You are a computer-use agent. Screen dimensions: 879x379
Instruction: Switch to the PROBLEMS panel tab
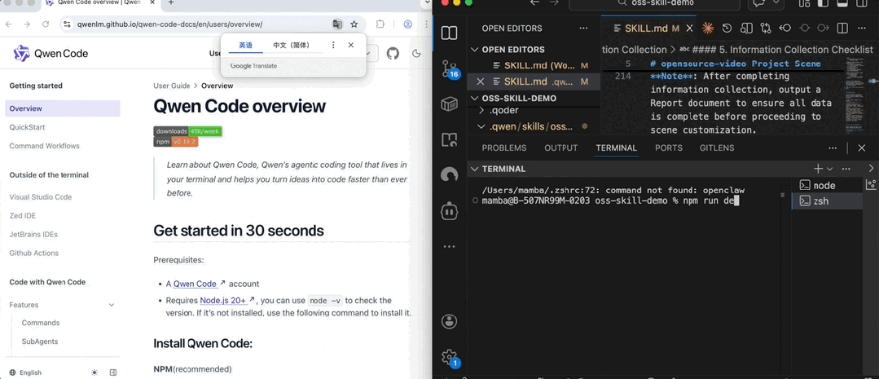click(x=503, y=148)
